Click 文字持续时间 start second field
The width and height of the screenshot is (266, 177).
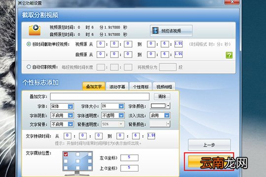point(99,136)
